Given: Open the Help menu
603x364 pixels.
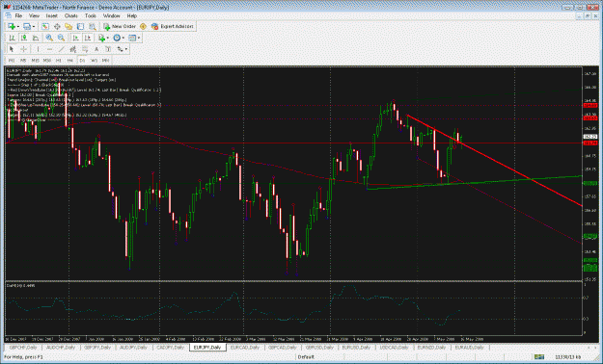Looking at the screenshot, I should click(x=132, y=15).
